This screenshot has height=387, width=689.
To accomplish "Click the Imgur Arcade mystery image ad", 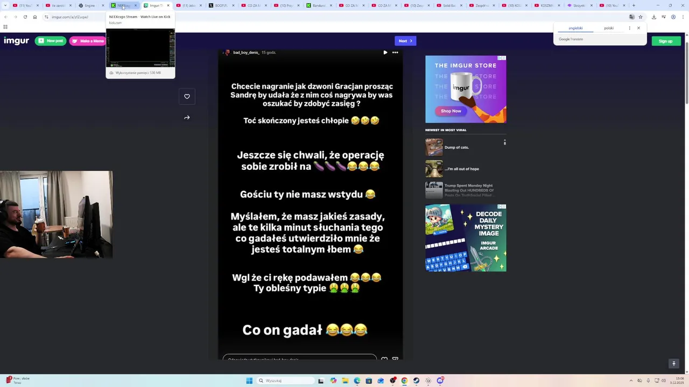I will 466,238.
